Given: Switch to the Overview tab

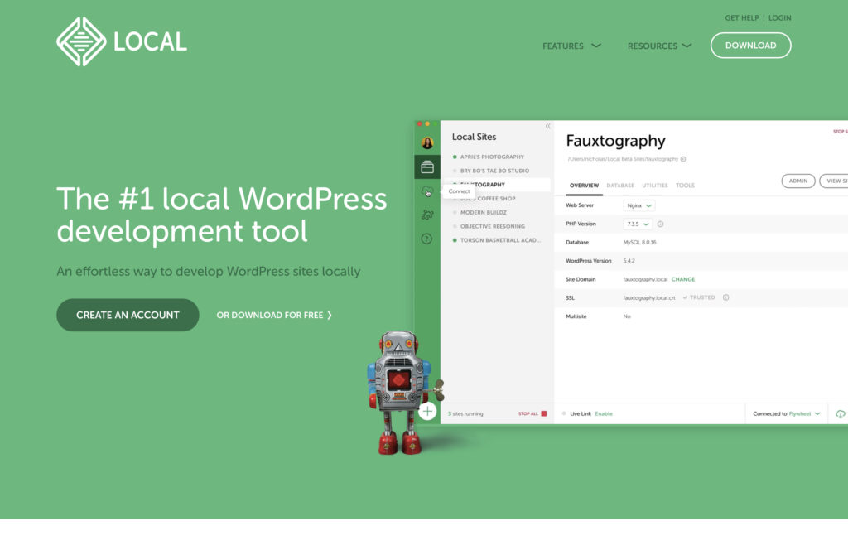Looking at the screenshot, I should click(584, 186).
